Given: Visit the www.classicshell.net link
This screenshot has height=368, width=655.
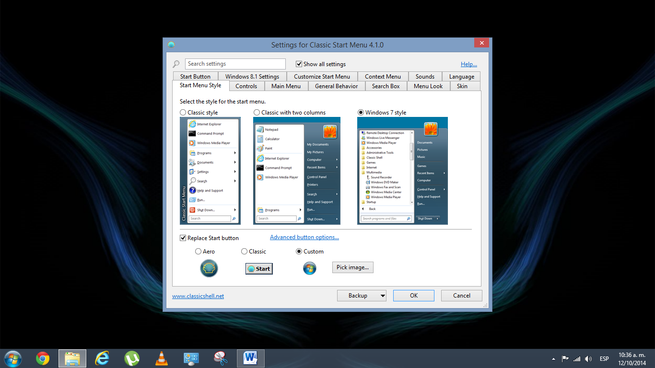Looking at the screenshot, I should click(x=198, y=296).
